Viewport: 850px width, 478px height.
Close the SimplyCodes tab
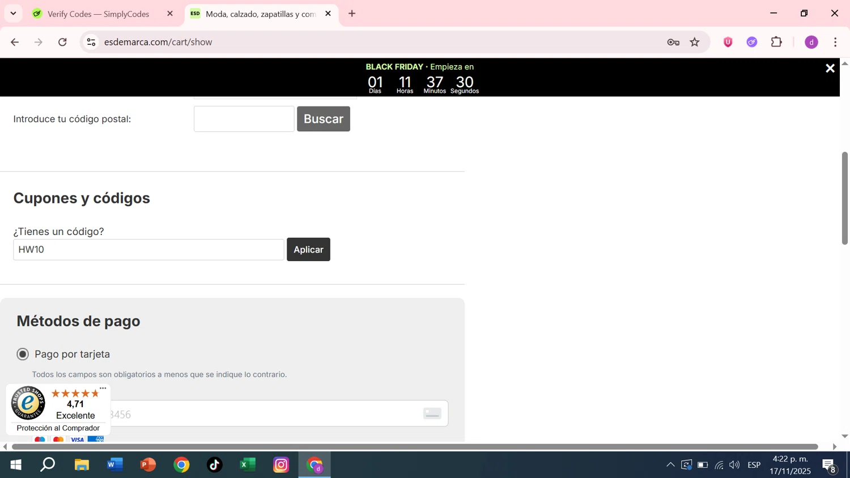[x=170, y=14]
